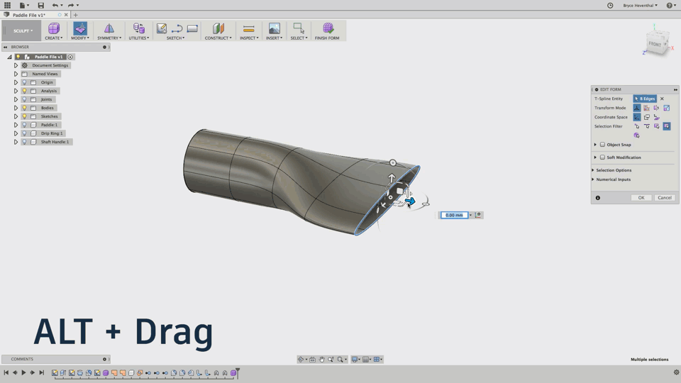Switch to the Paddle File v1 tab
This screenshot has height=383, width=681.
coord(30,15)
